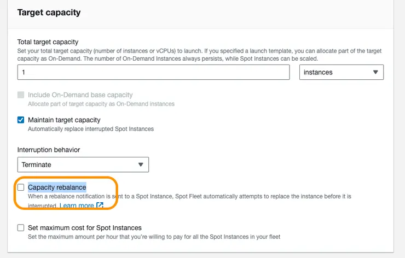Expand the Interruption behavior Terminate dropdown
Viewport: 405px width, 258px height.
click(x=83, y=165)
